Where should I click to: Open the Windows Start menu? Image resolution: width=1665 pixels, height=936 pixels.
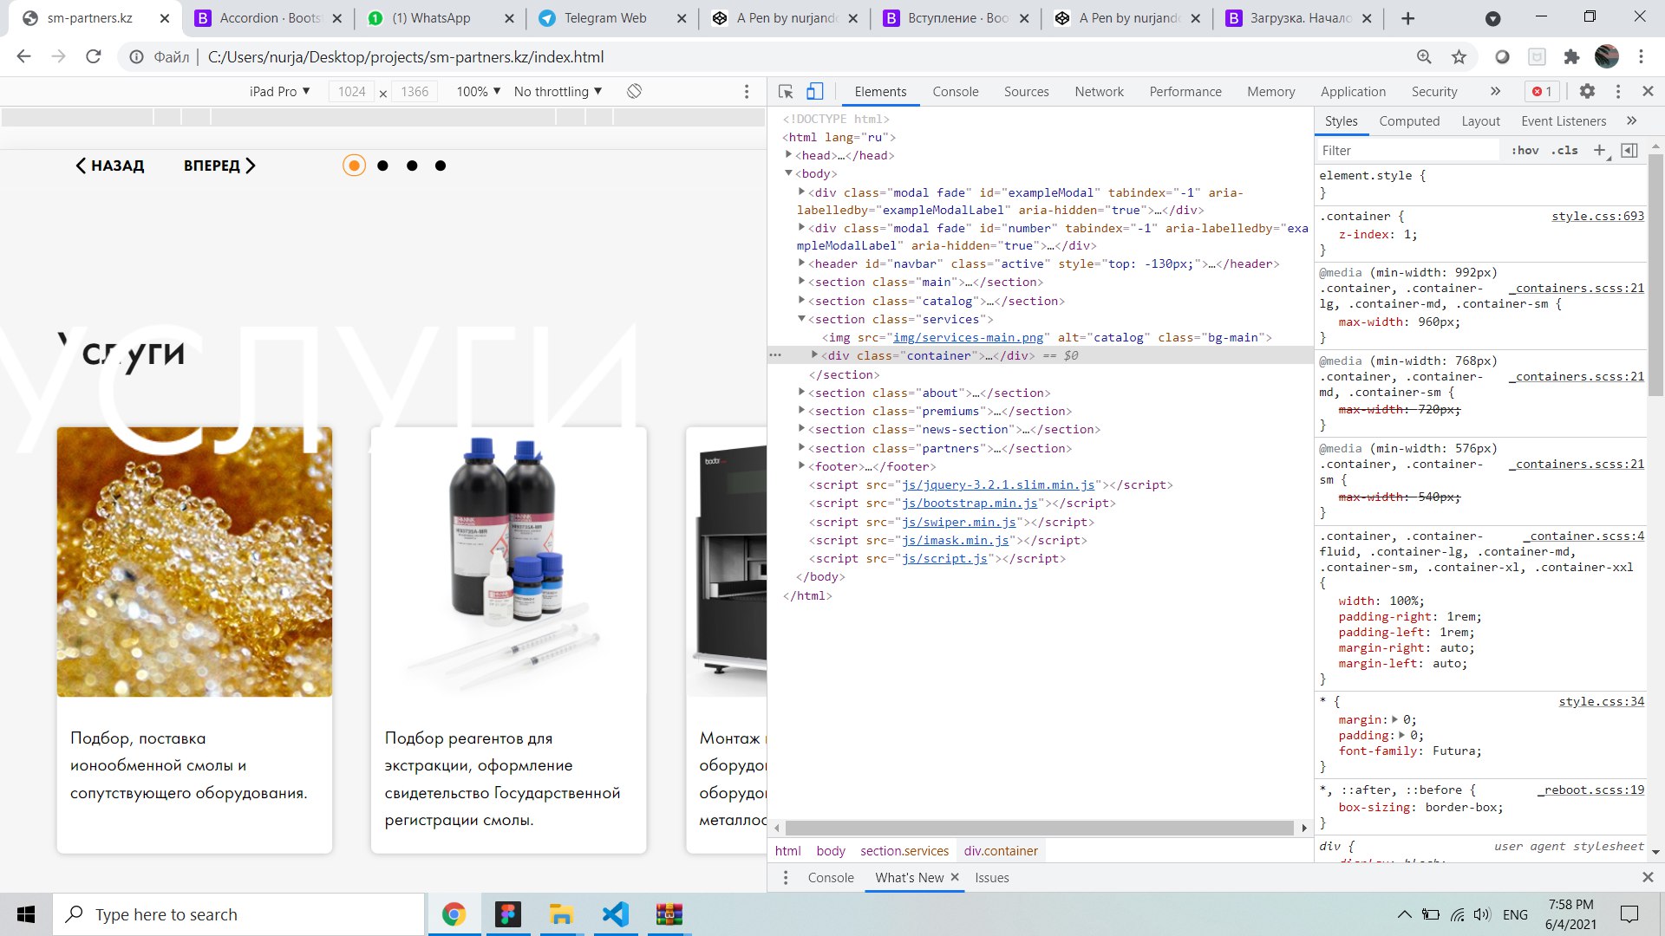(x=26, y=914)
